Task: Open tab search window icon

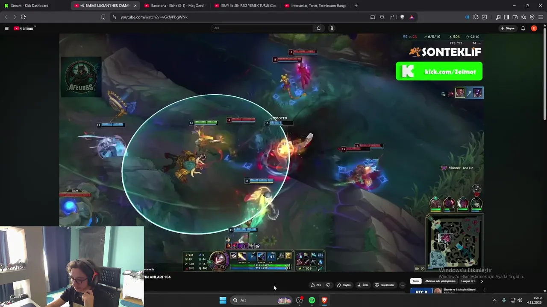Action: (484, 17)
